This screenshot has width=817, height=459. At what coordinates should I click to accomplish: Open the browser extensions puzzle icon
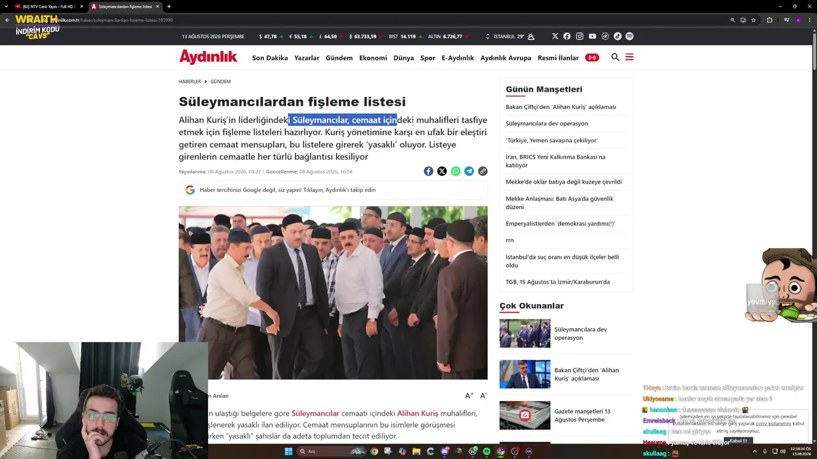click(x=769, y=20)
